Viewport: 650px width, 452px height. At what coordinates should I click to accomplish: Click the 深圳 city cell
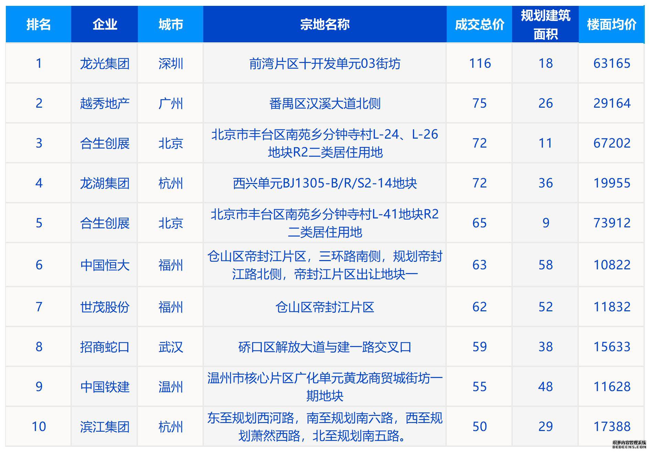click(171, 64)
